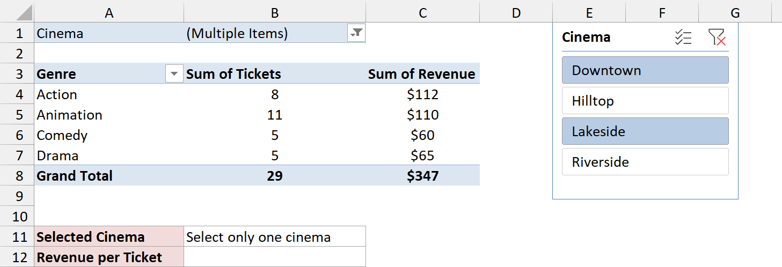Click the Cinema slicer title
The height and width of the screenshot is (267, 782).
point(586,38)
